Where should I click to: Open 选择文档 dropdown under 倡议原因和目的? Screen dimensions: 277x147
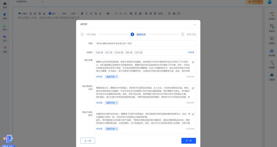[x=112, y=103]
